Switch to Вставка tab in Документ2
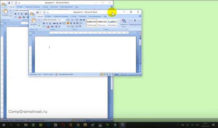This screenshot has height=128, width=218. point(48,16)
